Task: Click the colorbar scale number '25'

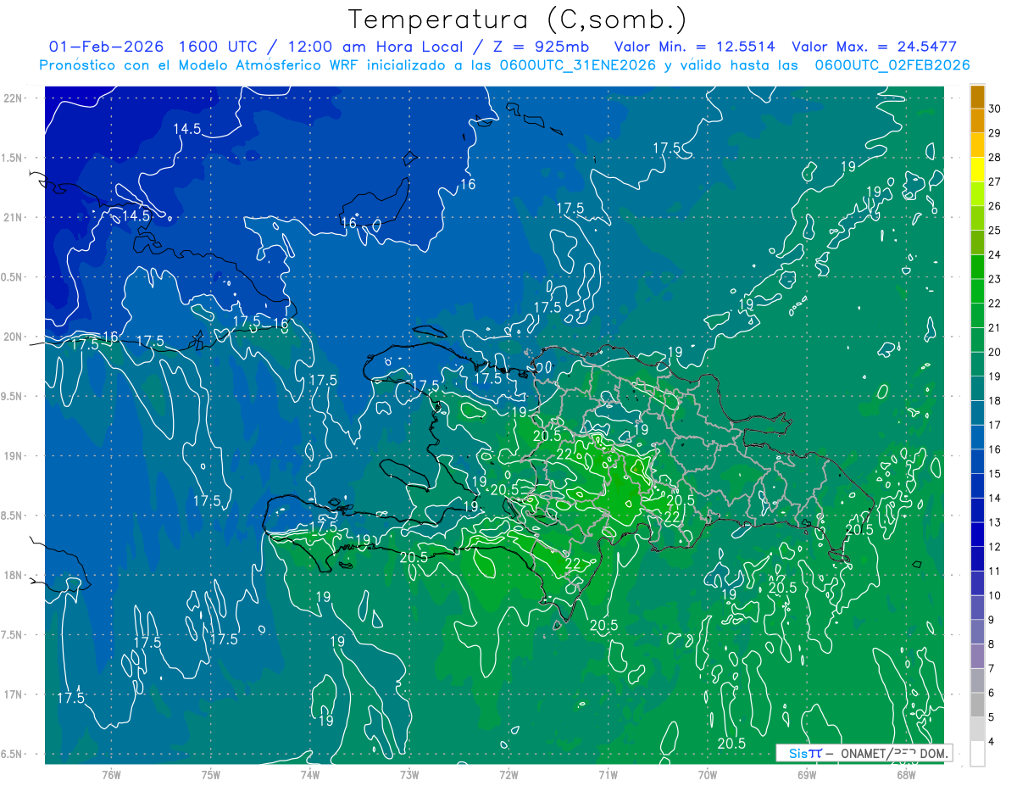Action: (x=994, y=231)
